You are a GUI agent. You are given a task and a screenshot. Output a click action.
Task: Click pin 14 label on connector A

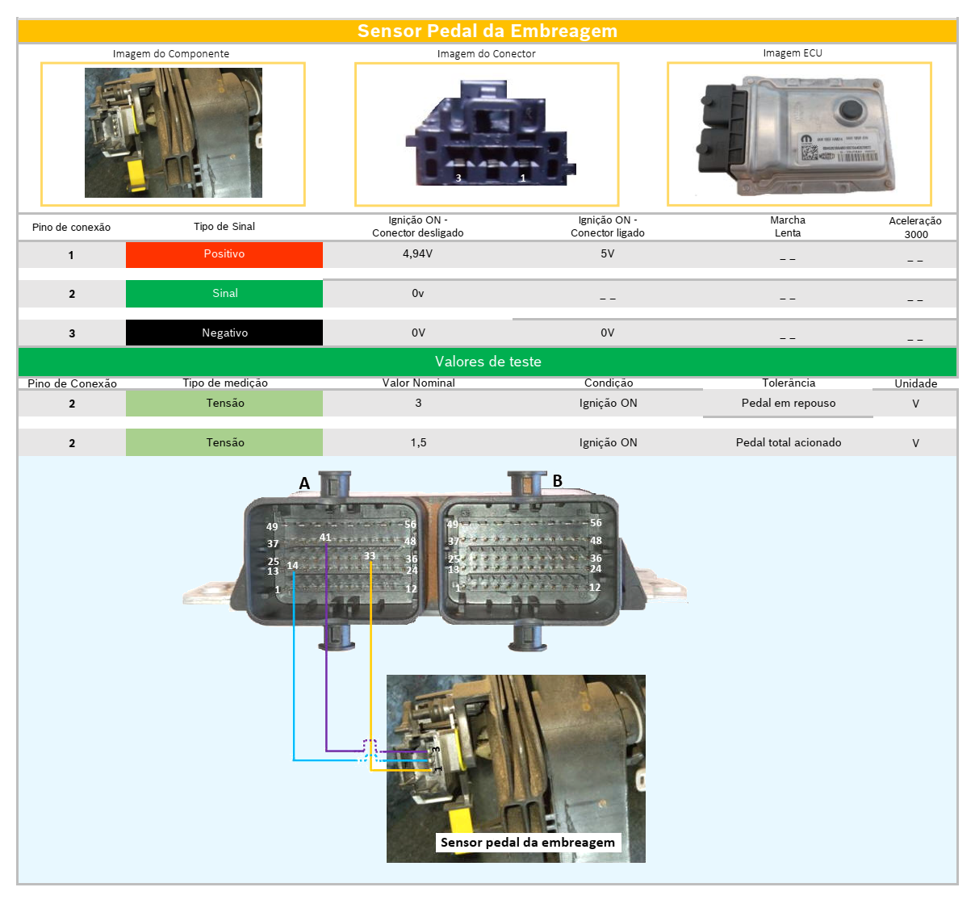pos(292,565)
